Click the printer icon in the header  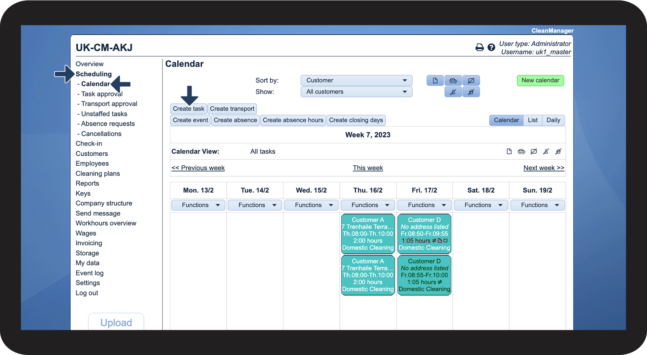click(479, 47)
